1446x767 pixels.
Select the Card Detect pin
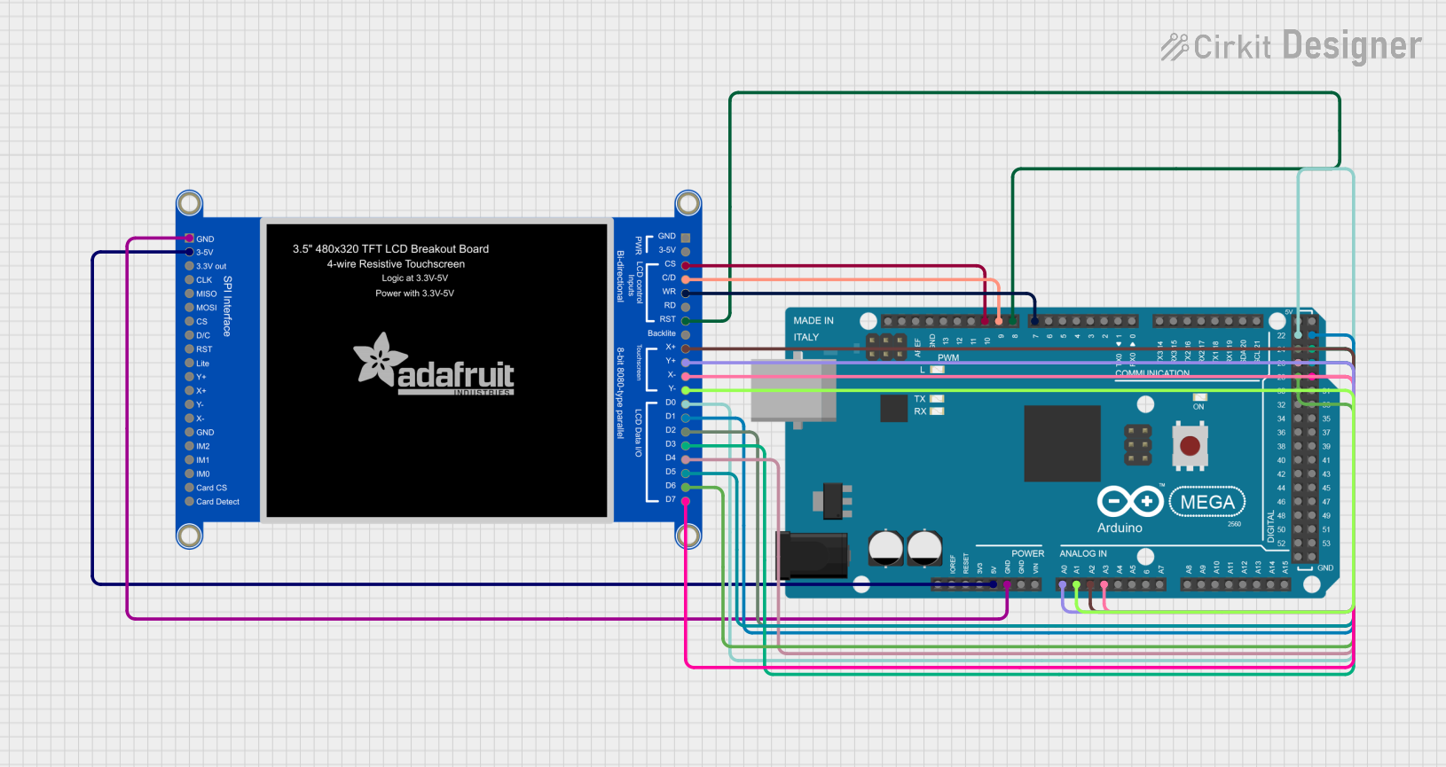pos(189,501)
